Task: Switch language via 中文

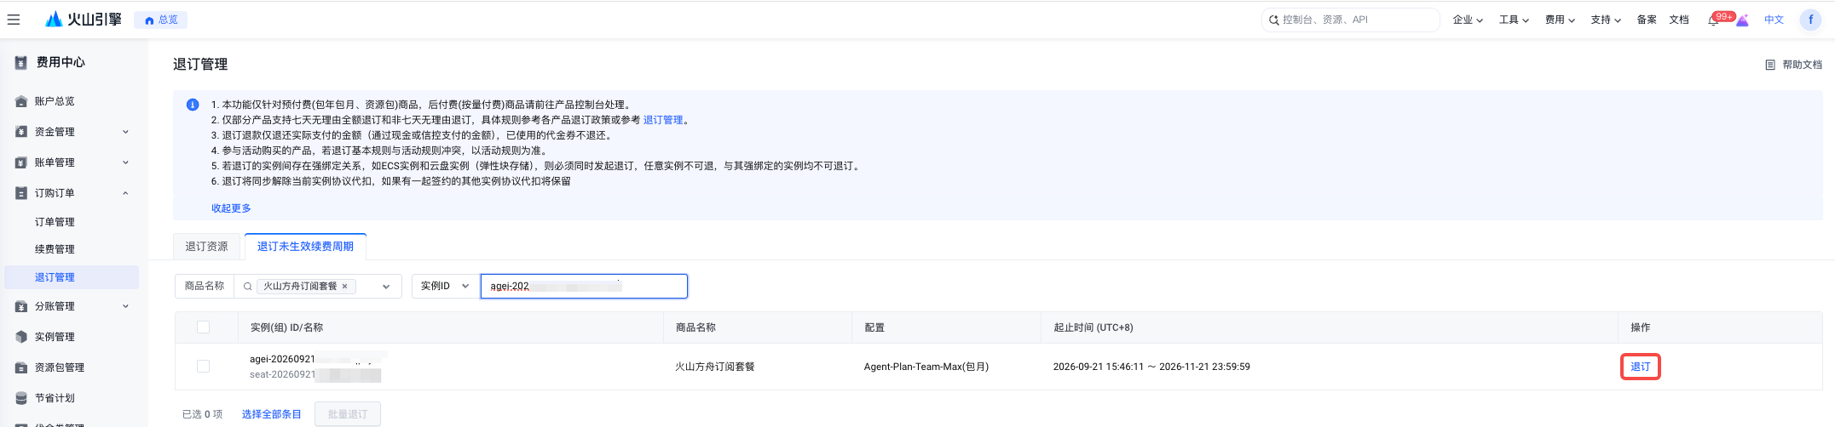Action: (x=1774, y=20)
